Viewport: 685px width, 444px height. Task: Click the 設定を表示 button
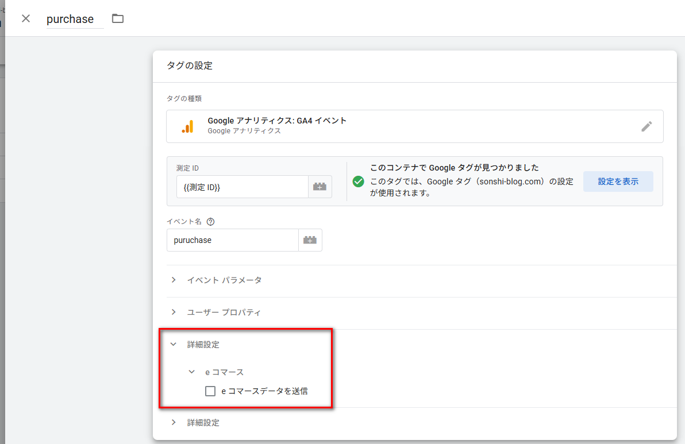pyautogui.click(x=618, y=182)
